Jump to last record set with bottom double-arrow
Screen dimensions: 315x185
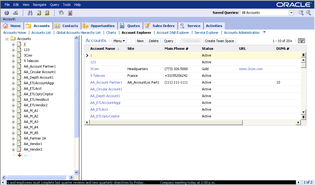coord(303,117)
